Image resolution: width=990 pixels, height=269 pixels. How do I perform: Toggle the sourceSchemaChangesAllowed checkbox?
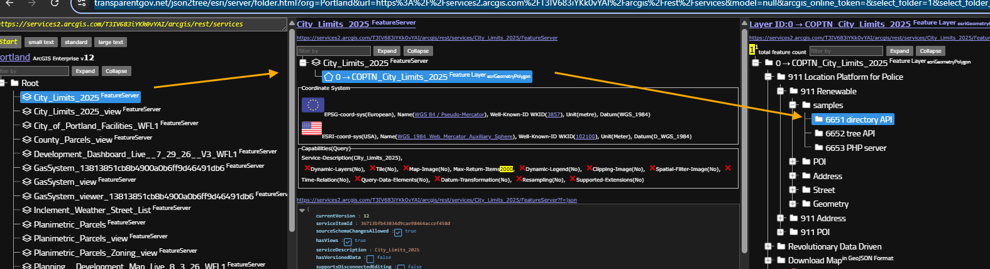tap(398, 233)
